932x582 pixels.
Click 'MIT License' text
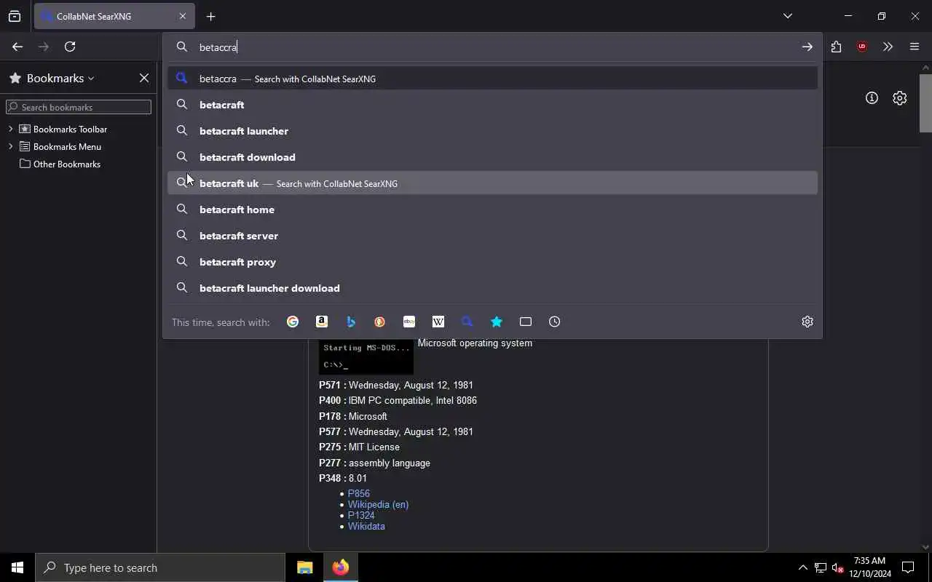[374, 447]
